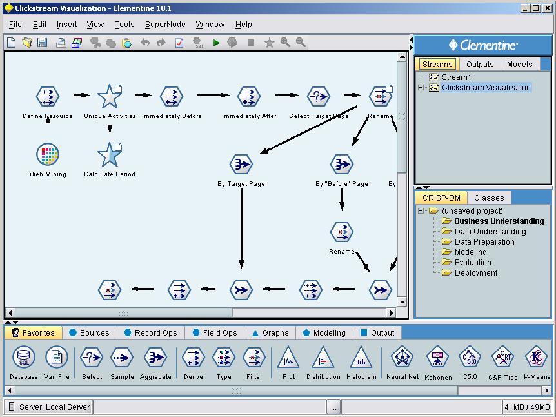Screen dimensions: 556x417
Task: Open the Tools menu
Action: [x=124, y=25]
